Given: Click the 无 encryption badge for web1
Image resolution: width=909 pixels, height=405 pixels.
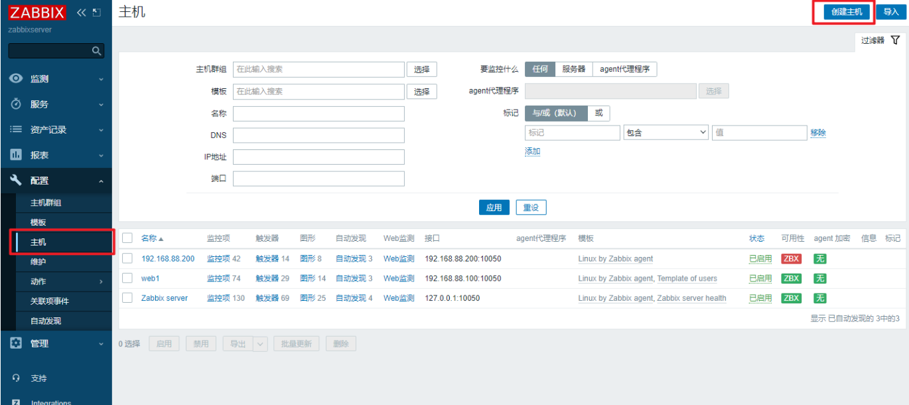Looking at the screenshot, I should pos(820,278).
